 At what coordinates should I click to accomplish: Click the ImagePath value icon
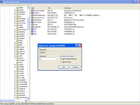point(32,27)
